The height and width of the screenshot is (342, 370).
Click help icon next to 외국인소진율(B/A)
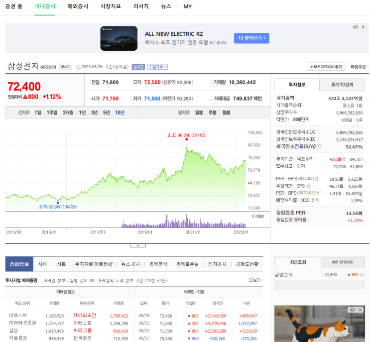(319, 146)
